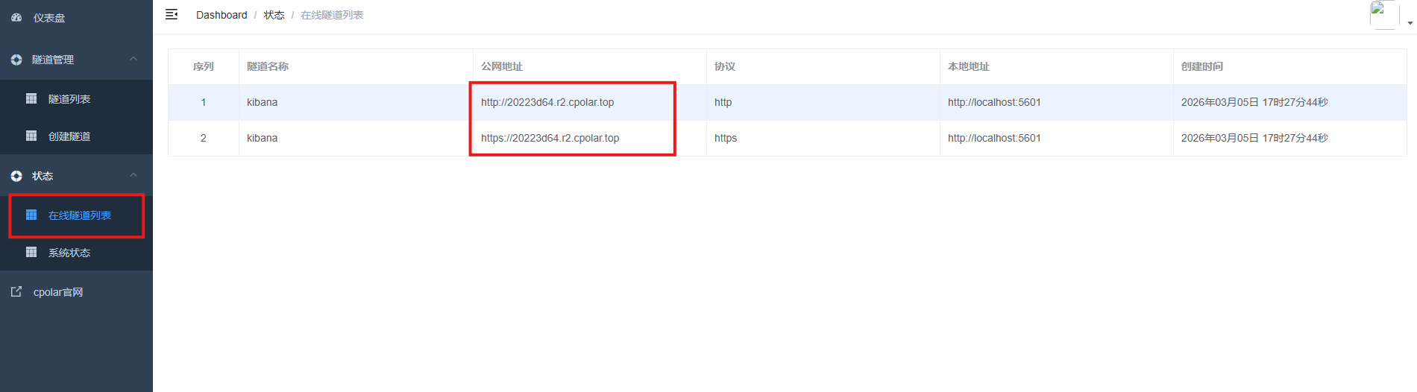Viewport: 1417px width, 392px height.
Task: Open the https cpolar.top public address
Action: point(550,138)
